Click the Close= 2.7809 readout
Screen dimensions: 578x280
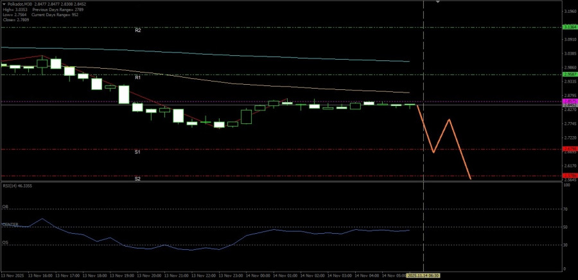(x=16, y=20)
